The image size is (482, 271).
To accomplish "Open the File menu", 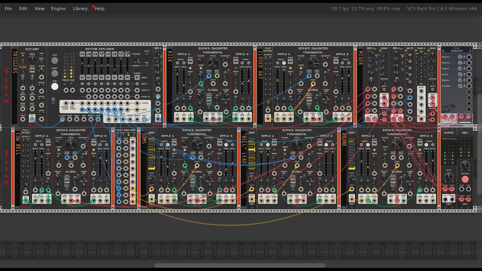I will (x=8, y=8).
